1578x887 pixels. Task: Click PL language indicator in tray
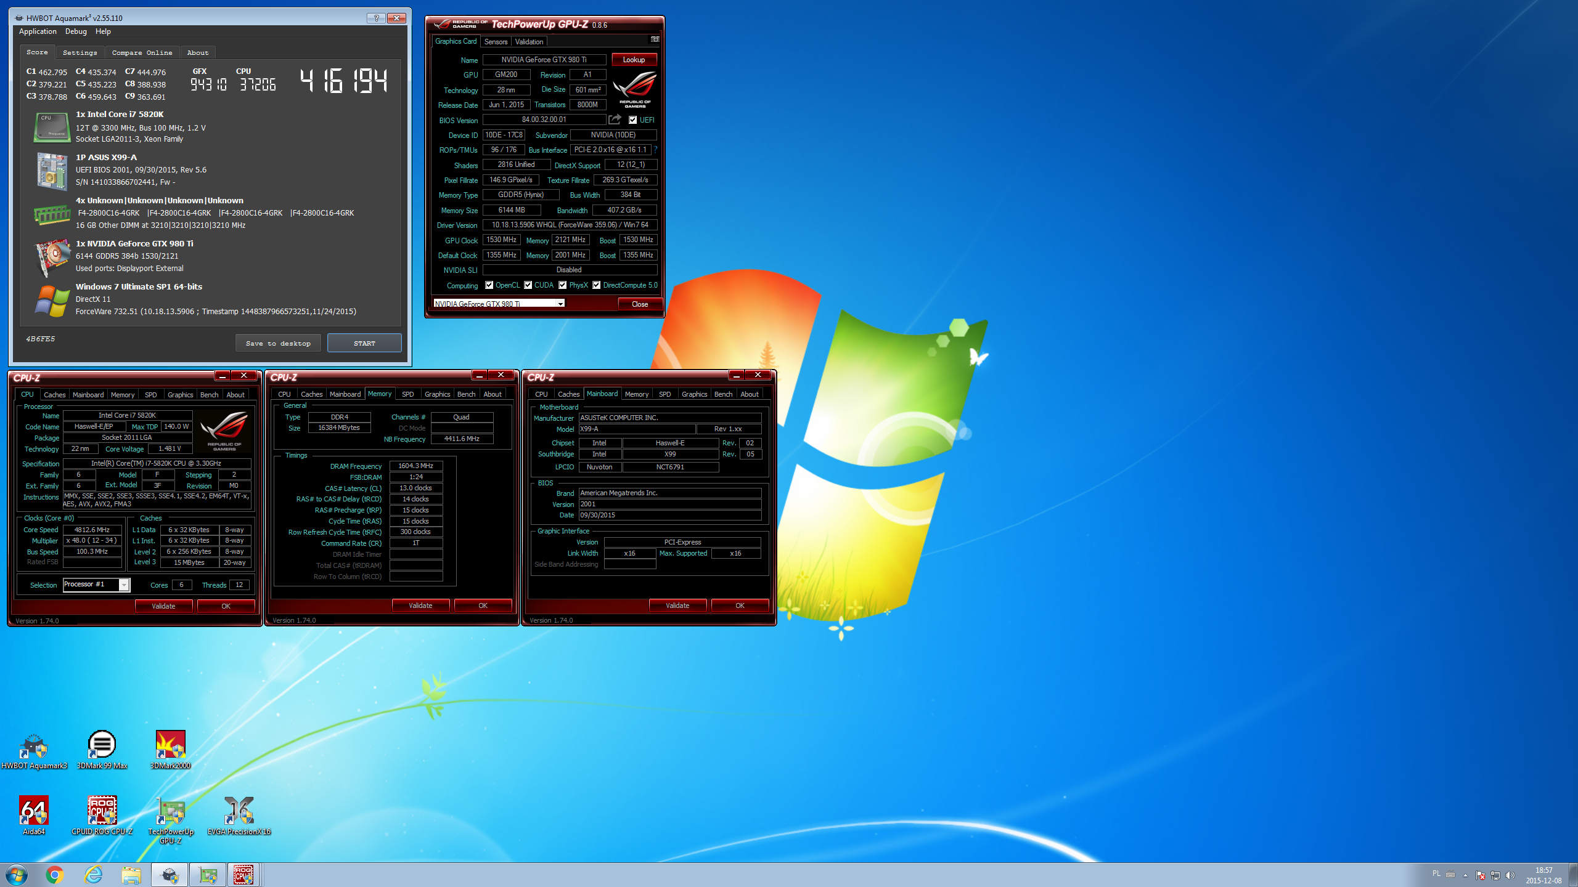pos(1436,873)
